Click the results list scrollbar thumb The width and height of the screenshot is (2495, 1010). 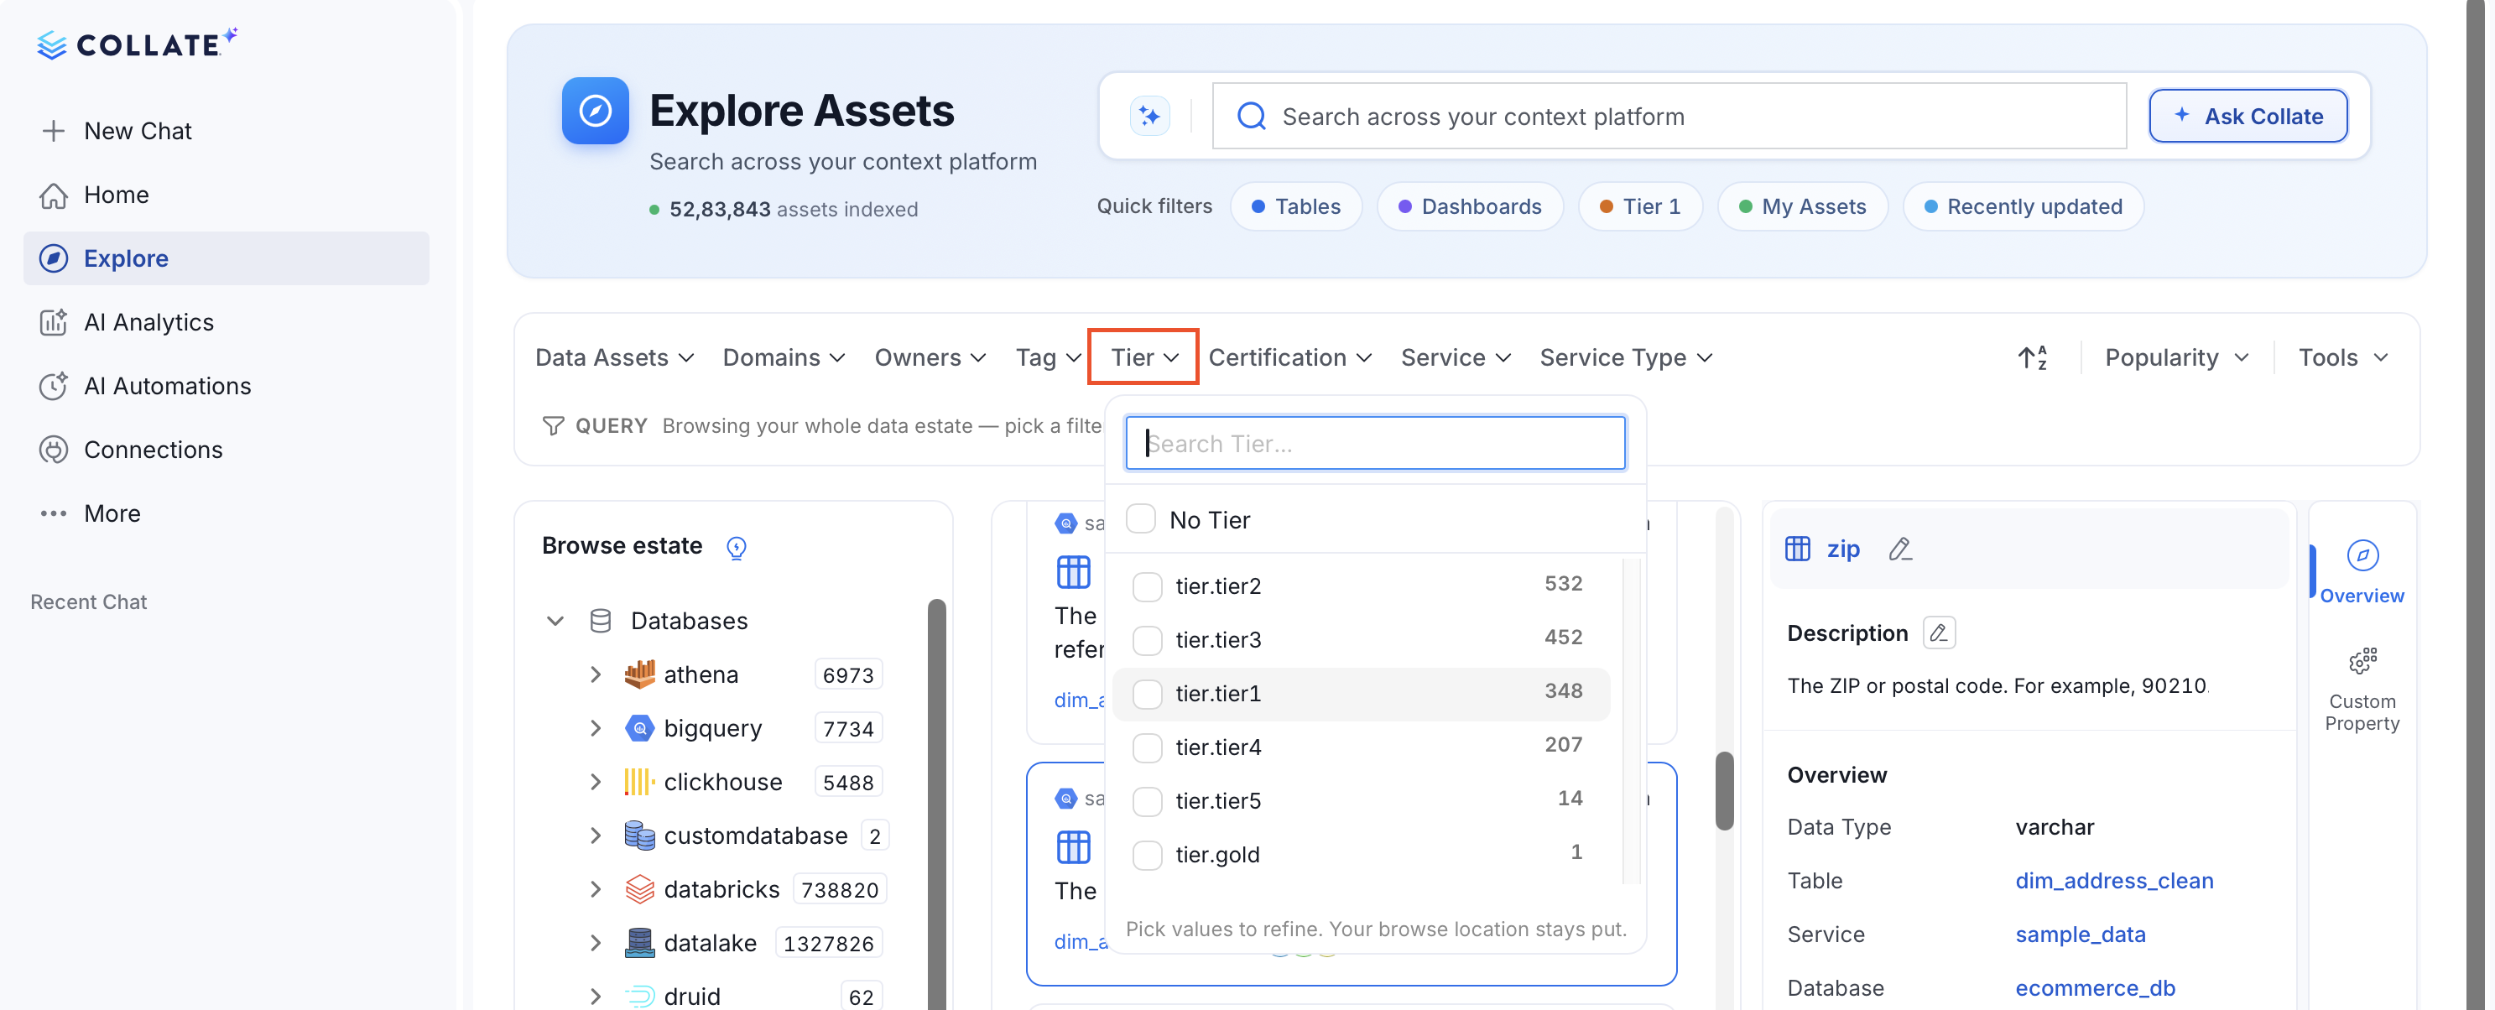click(1724, 791)
